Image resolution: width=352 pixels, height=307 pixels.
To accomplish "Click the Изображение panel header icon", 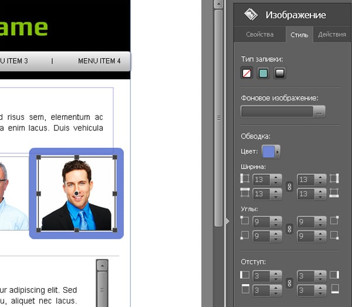I will pos(251,14).
